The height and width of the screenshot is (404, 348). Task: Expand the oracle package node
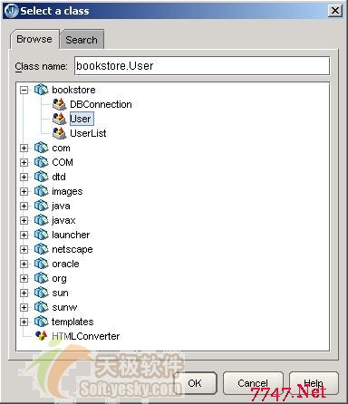[x=24, y=264]
